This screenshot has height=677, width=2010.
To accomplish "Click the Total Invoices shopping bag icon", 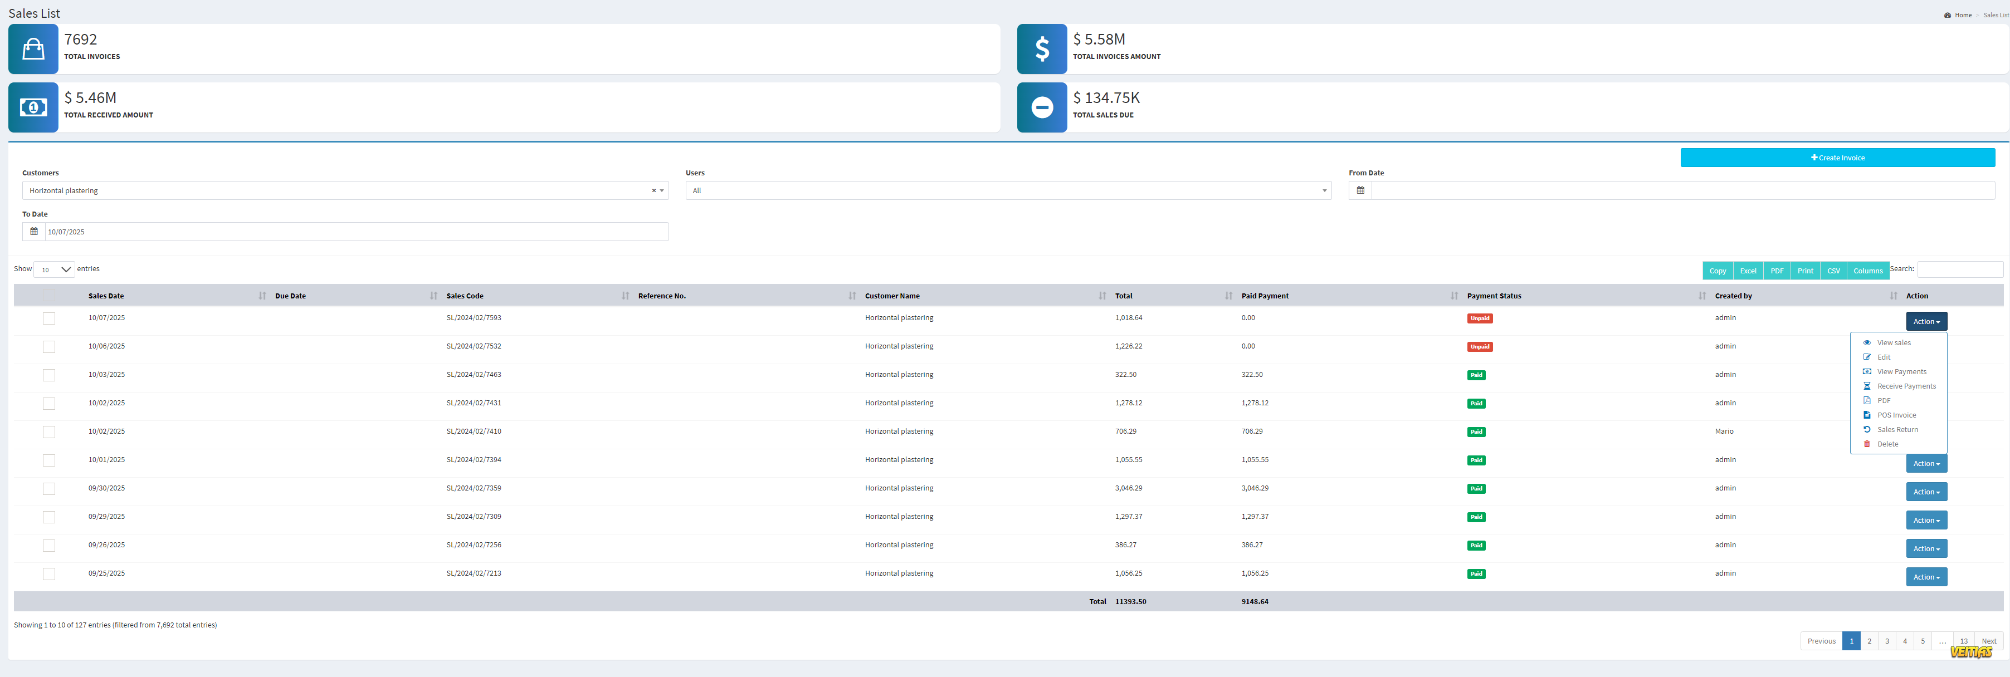I will pyautogui.click(x=33, y=49).
